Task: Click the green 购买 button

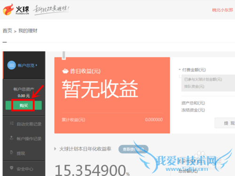Action: coord(23,106)
